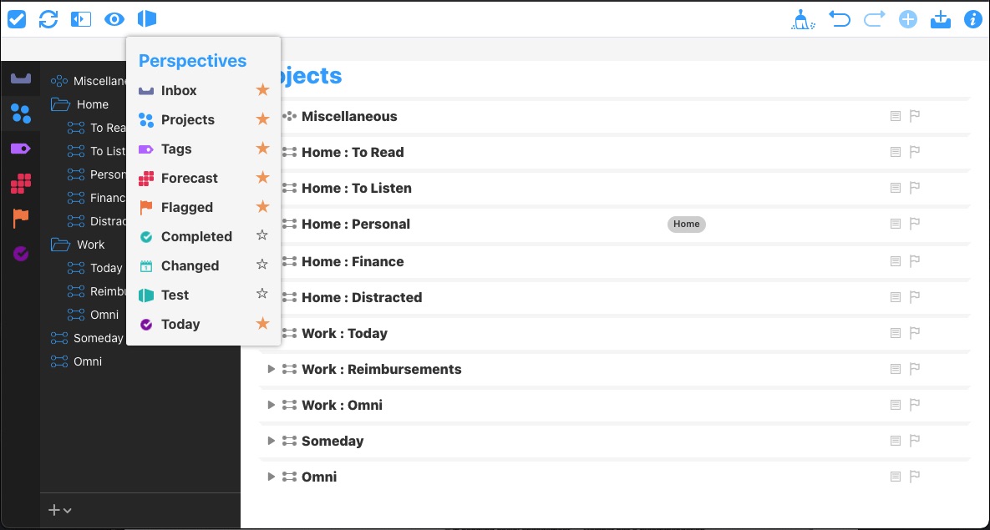Select the Work folder in sidebar

(x=90, y=245)
